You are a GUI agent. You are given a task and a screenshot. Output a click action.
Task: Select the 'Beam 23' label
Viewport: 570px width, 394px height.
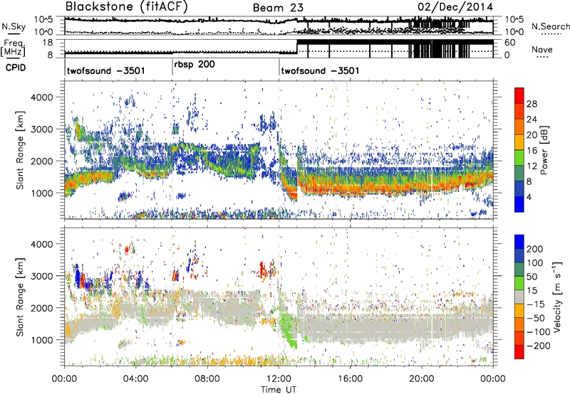(x=278, y=8)
